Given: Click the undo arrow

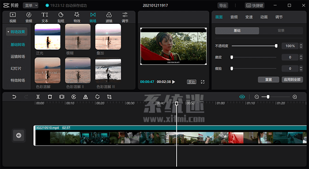Looking at the screenshot, I should pos(14,97).
